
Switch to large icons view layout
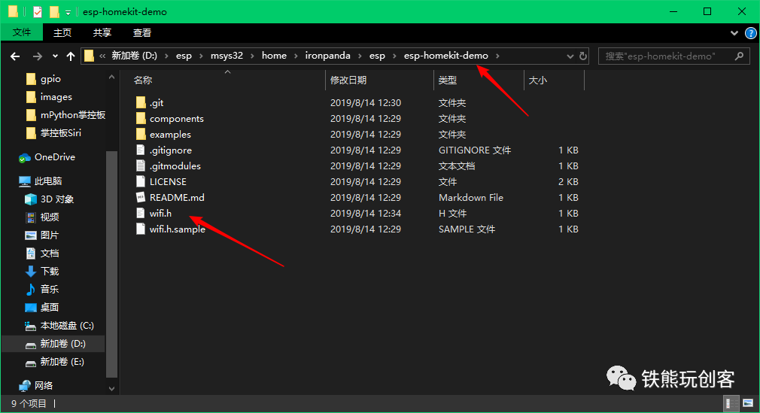(748, 402)
